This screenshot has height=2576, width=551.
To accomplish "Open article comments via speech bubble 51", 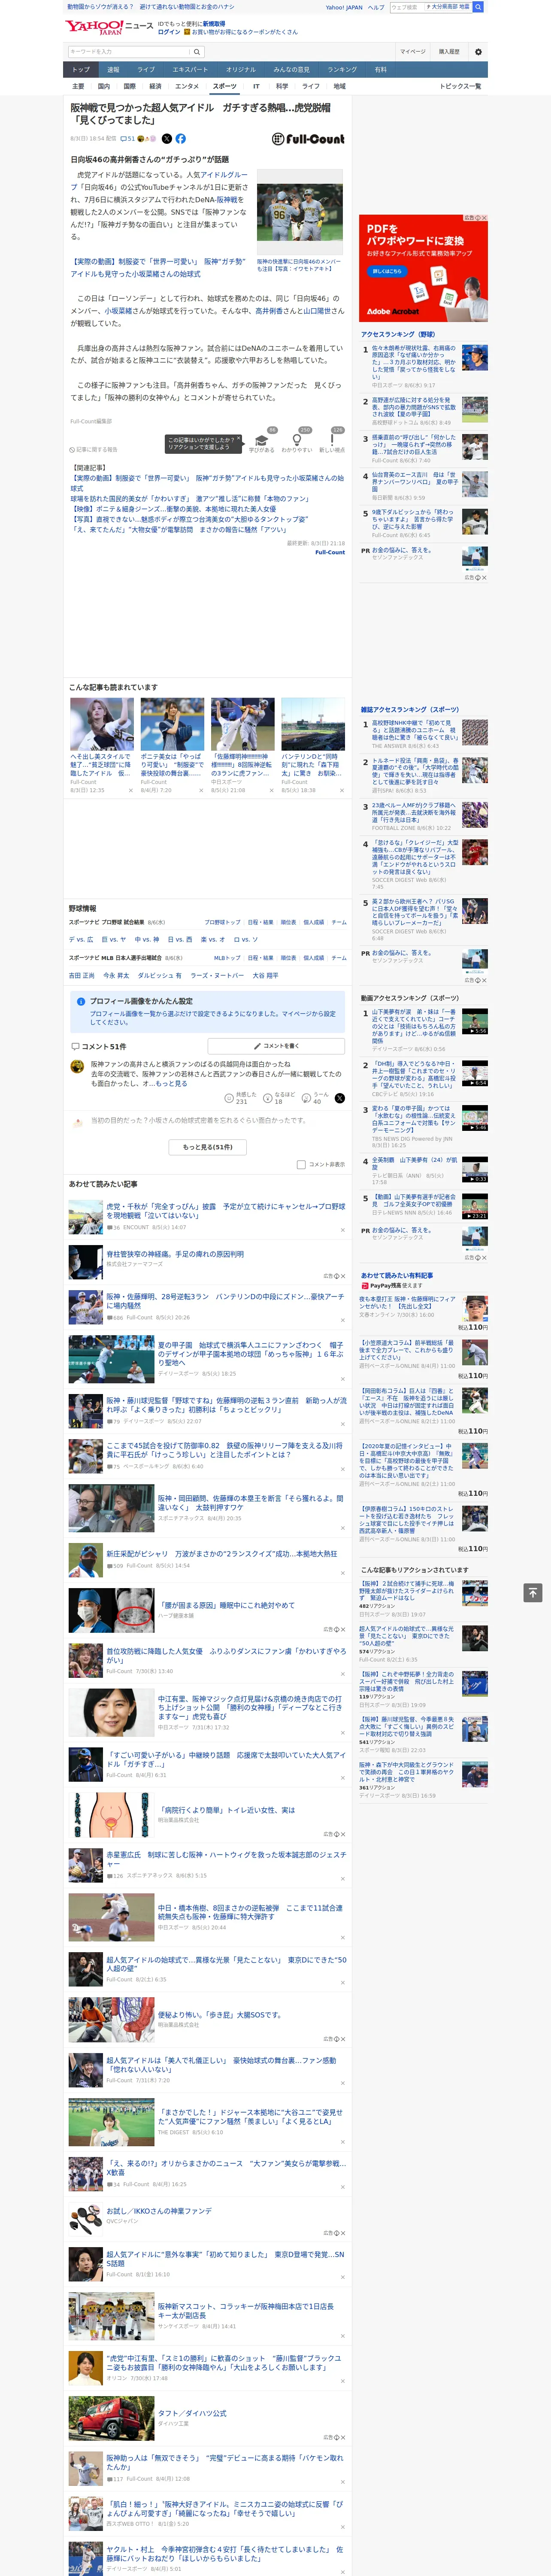I will tap(128, 139).
